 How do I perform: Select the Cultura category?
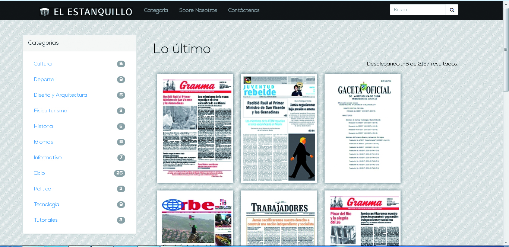tap(42, 64)
